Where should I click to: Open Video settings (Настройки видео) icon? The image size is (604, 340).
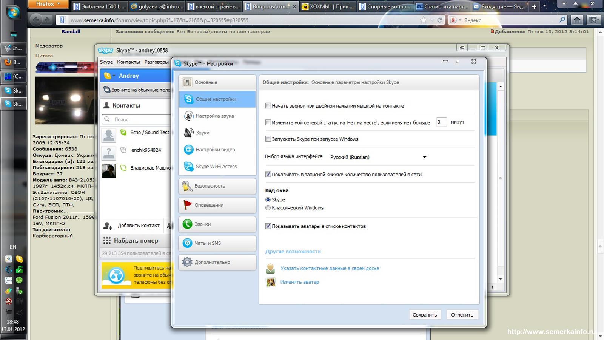coord(188,150)
